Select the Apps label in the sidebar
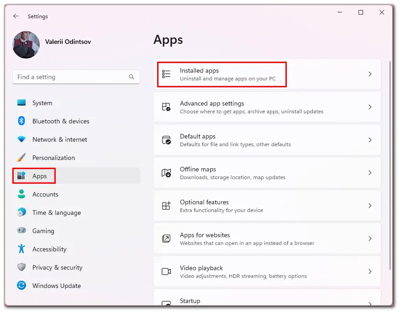 40,176
